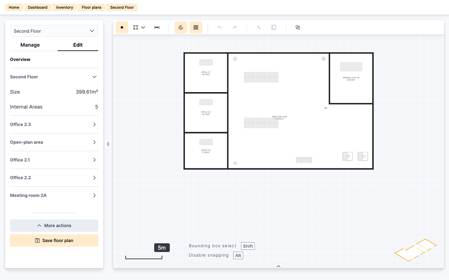
Task: Expand the Office 2.2 area row
Action: point(54,178)
